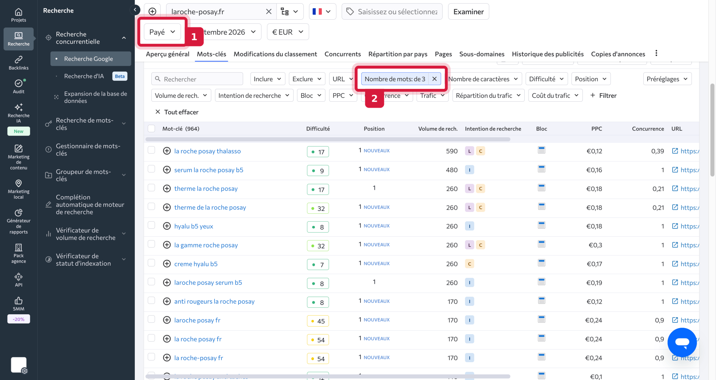Viewport: 716px width, 380px height.
Task: Click the + Filtrer button
Action: (x=603, y=95)
